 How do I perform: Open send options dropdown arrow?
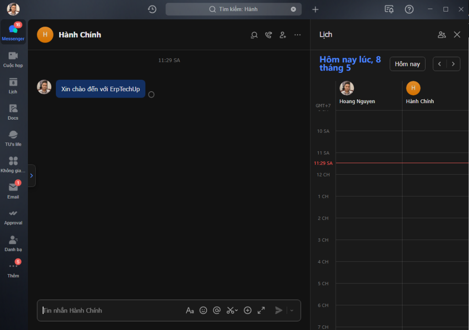292,310
